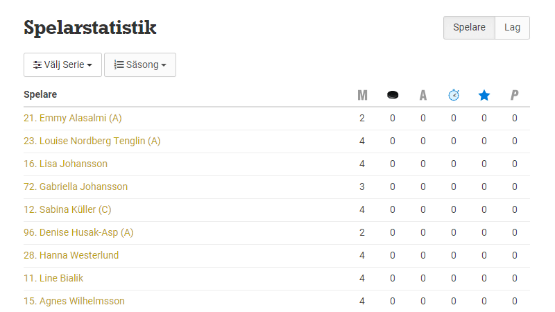Sort by penalty minutes stopwatch icon
This screenshot has height=312, width=555.
tap(454, 95)
